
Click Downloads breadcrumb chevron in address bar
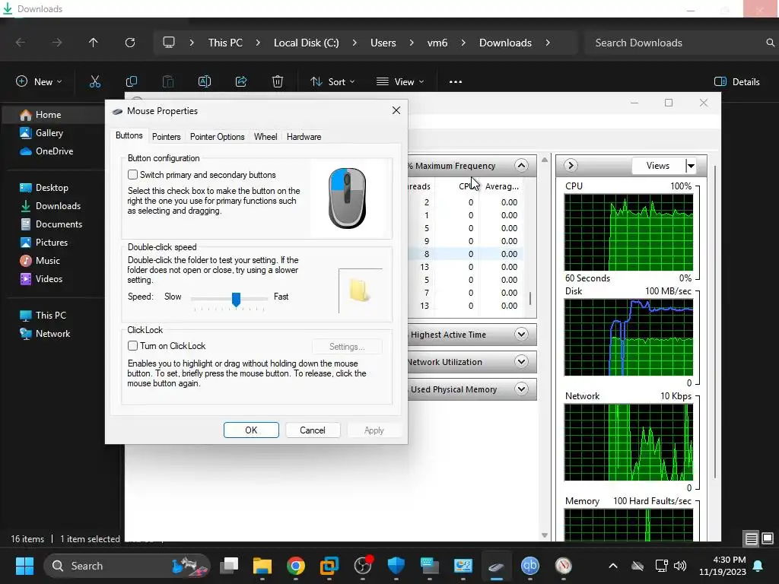pyautogui.click(x=548, y=43)
